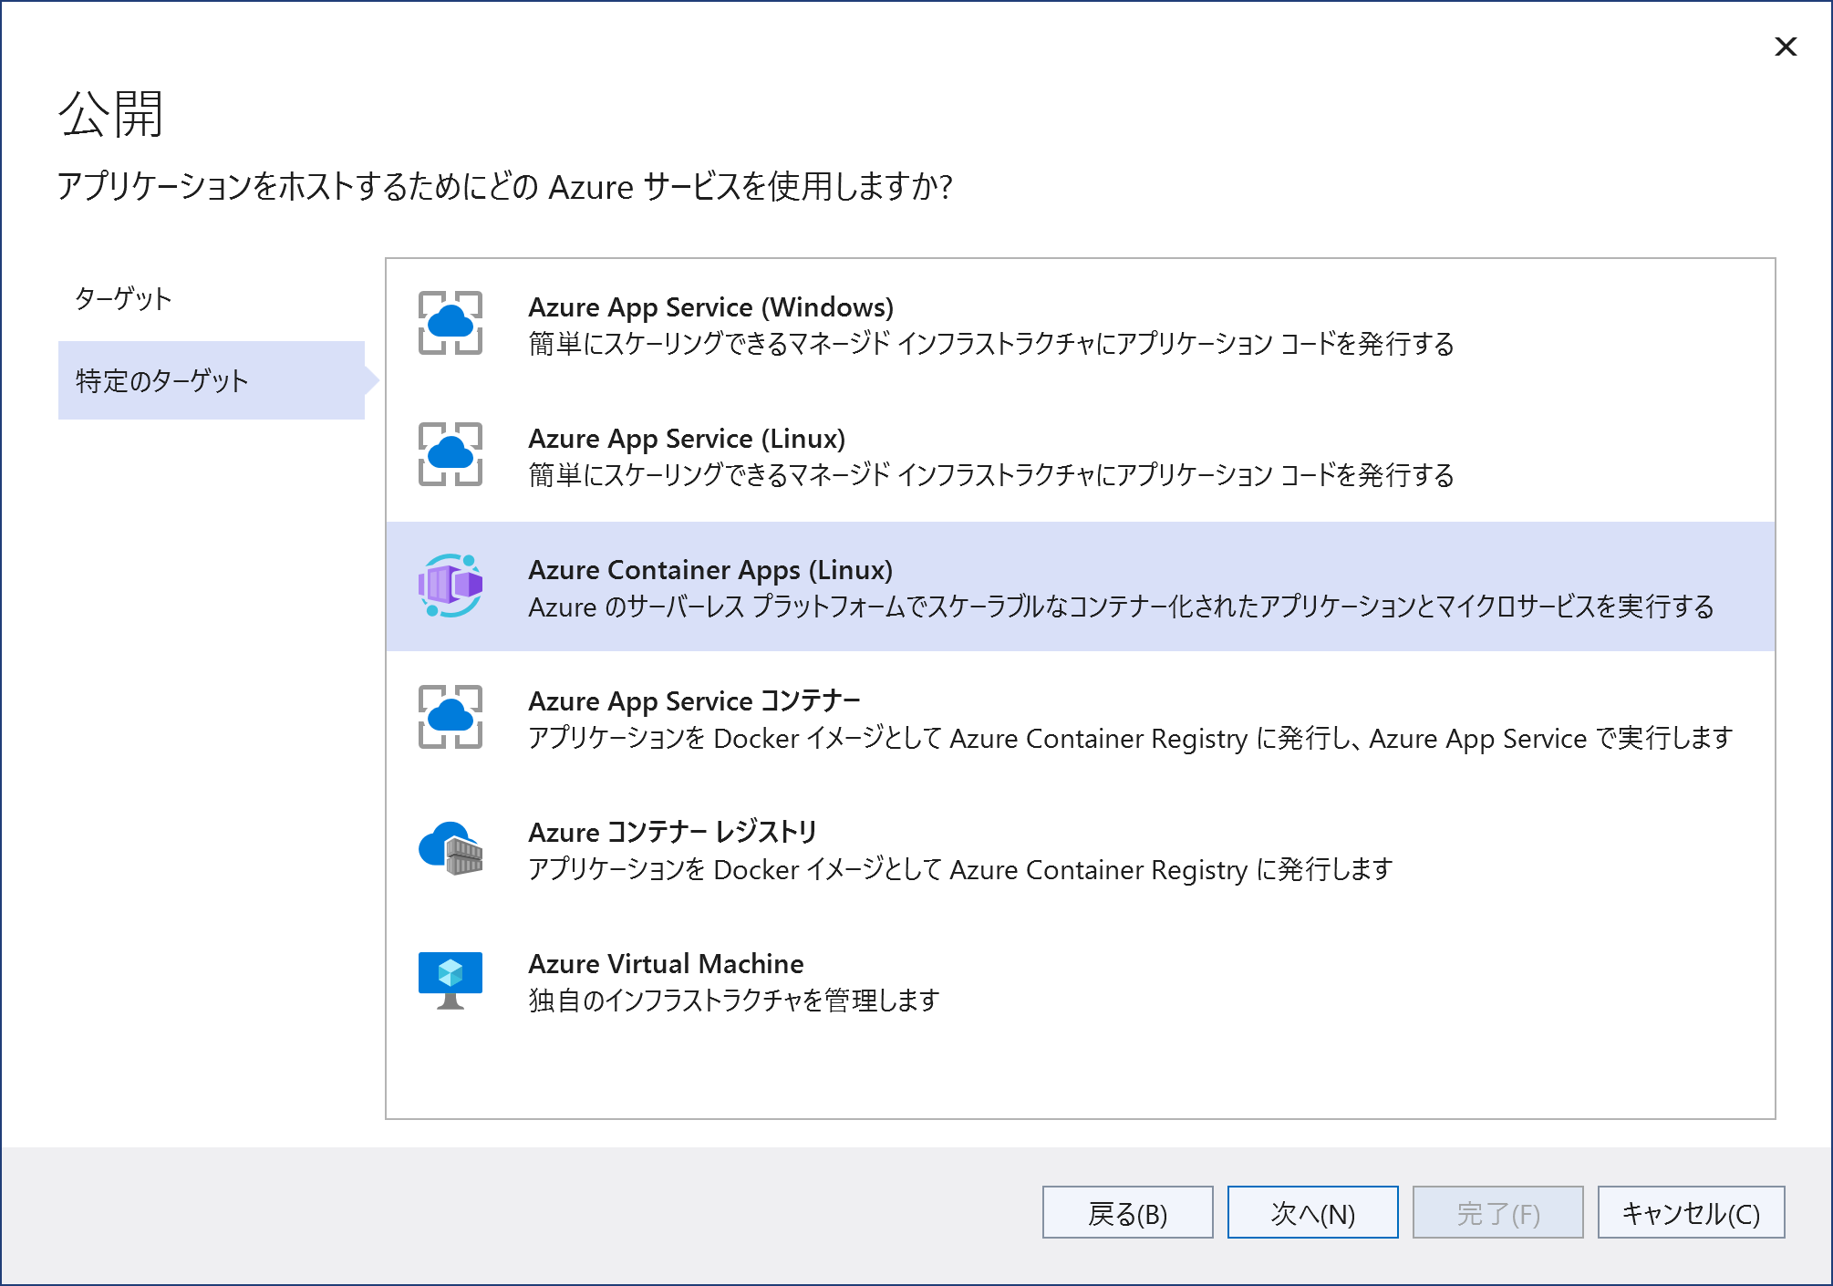The width and height of the screenshot is (1833, 1286).
Task: Cancel with キャンセル(C) button
Action: [x=1691, y=1212]
